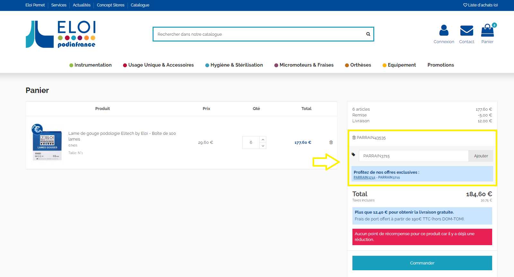Click the Panier page heading

37,90
